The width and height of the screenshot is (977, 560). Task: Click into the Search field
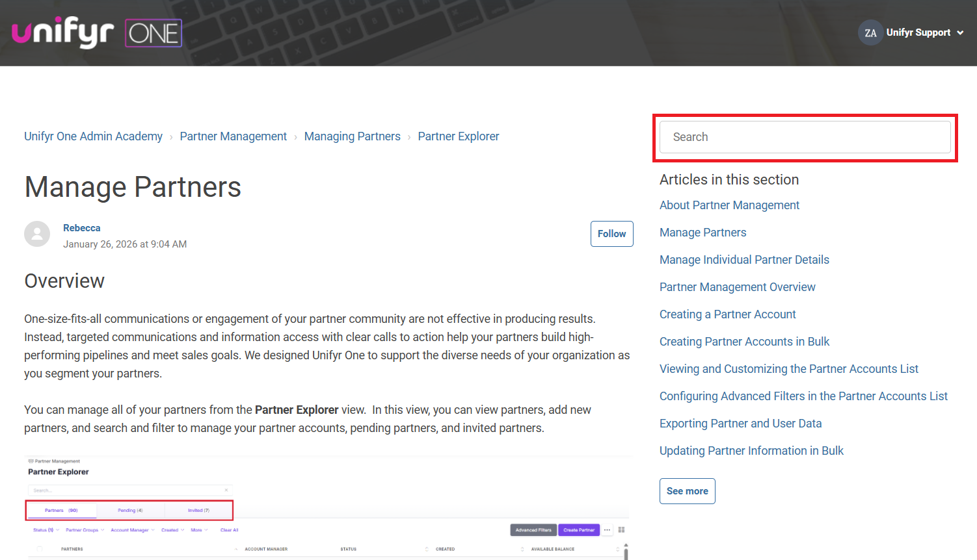[x=805, y=137]
